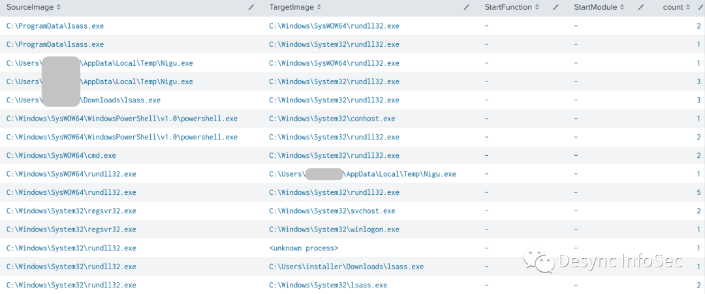The image size is (705, 294).
Task: Open target C:\Windows\System32\lsass.exe
Action: click(328, 285)
